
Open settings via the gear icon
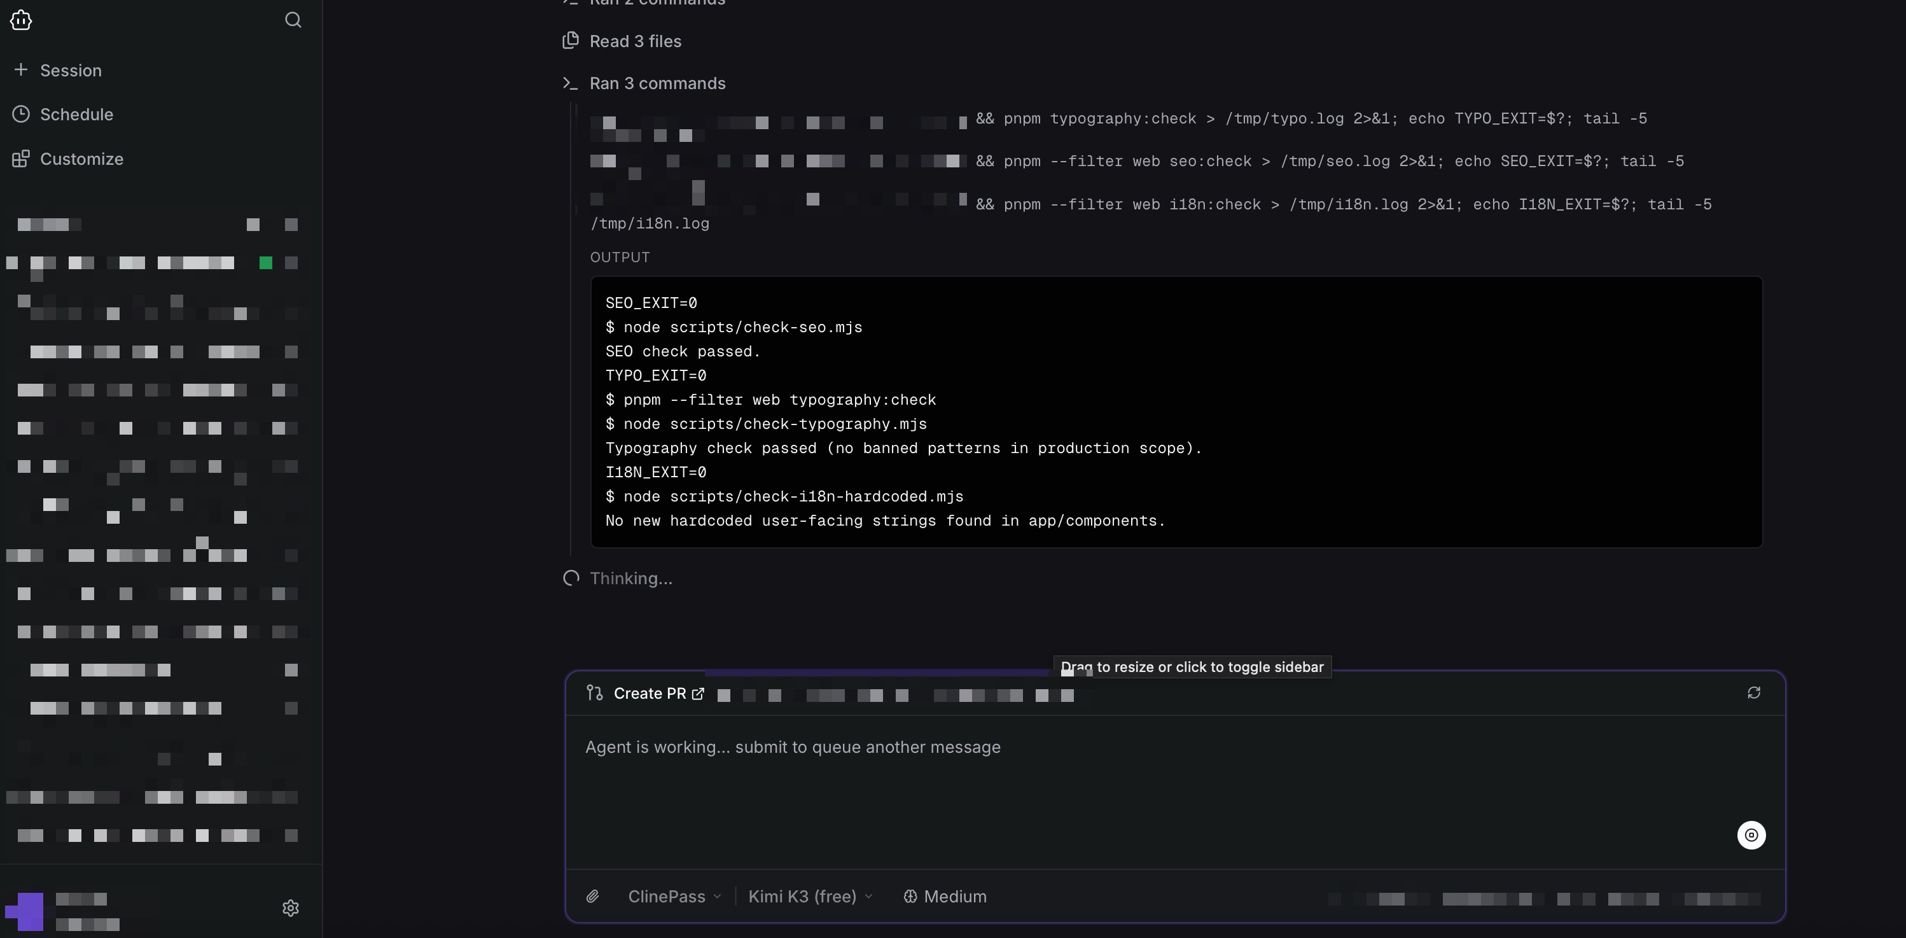click(291, 908)
